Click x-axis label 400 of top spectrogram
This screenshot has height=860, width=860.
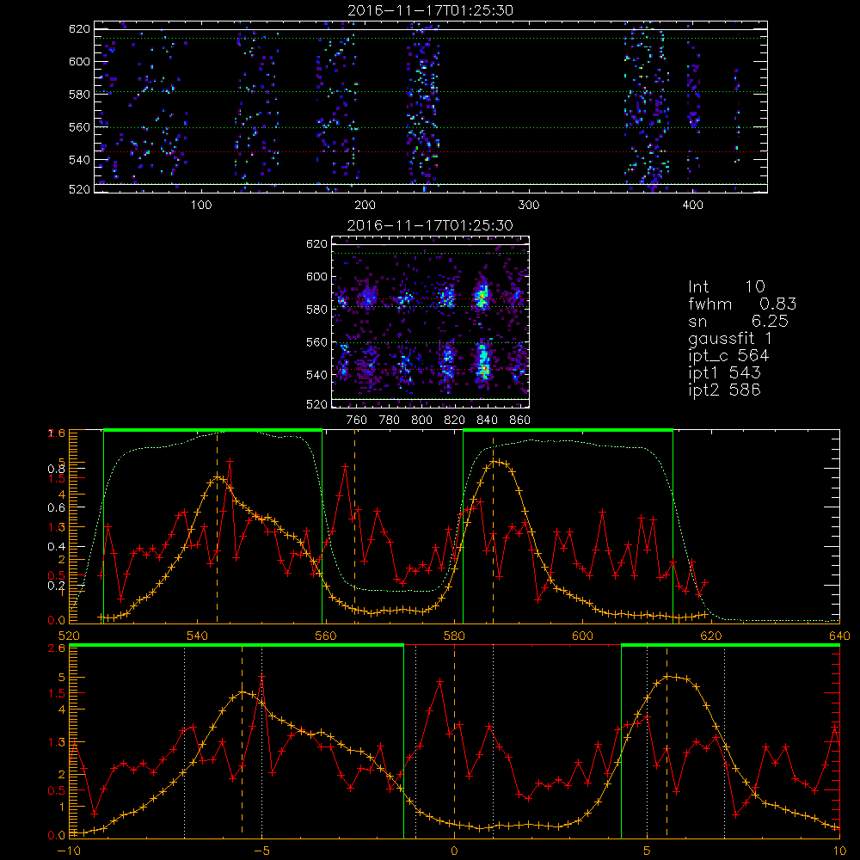coord(692,206)
